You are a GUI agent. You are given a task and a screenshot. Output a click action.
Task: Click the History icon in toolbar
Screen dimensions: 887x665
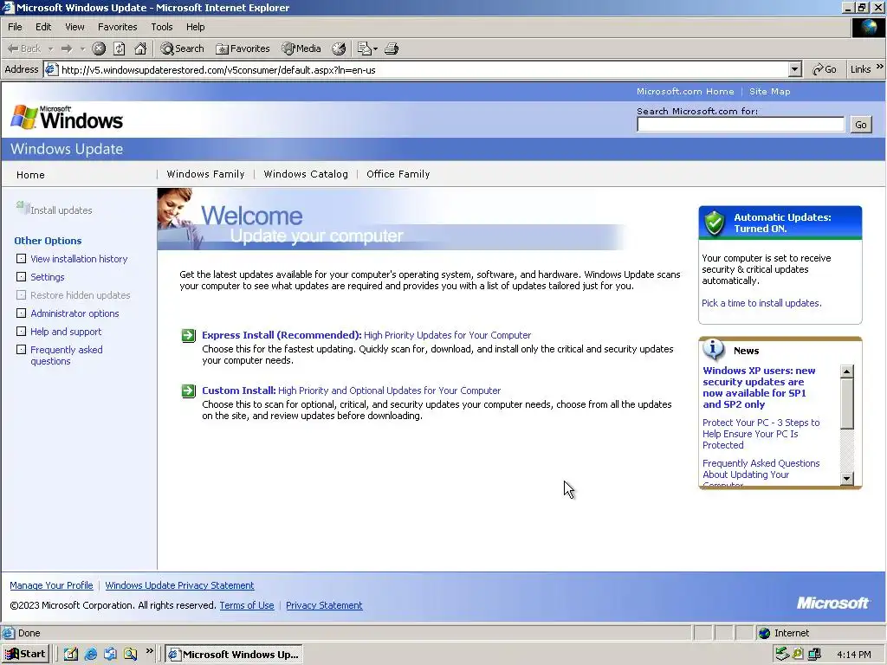[x=339, y=48]
